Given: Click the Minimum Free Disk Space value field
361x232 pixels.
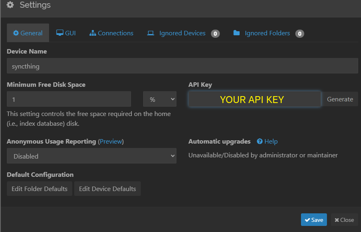Looking at the screenshot, I should [69, 99].
